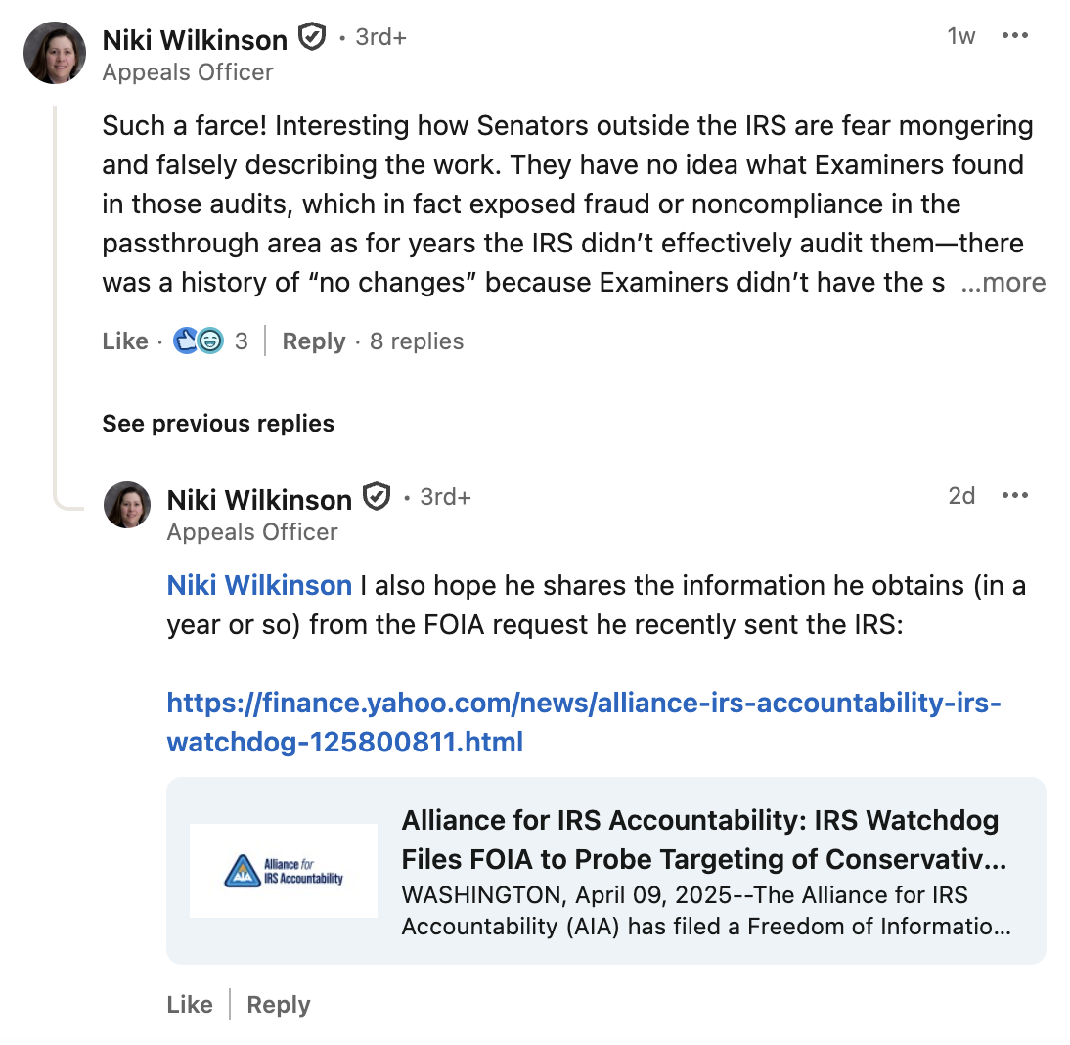Reply to the nested comment
This screenshot has width=1070, height=1045.
click(x=278, y=1005)
